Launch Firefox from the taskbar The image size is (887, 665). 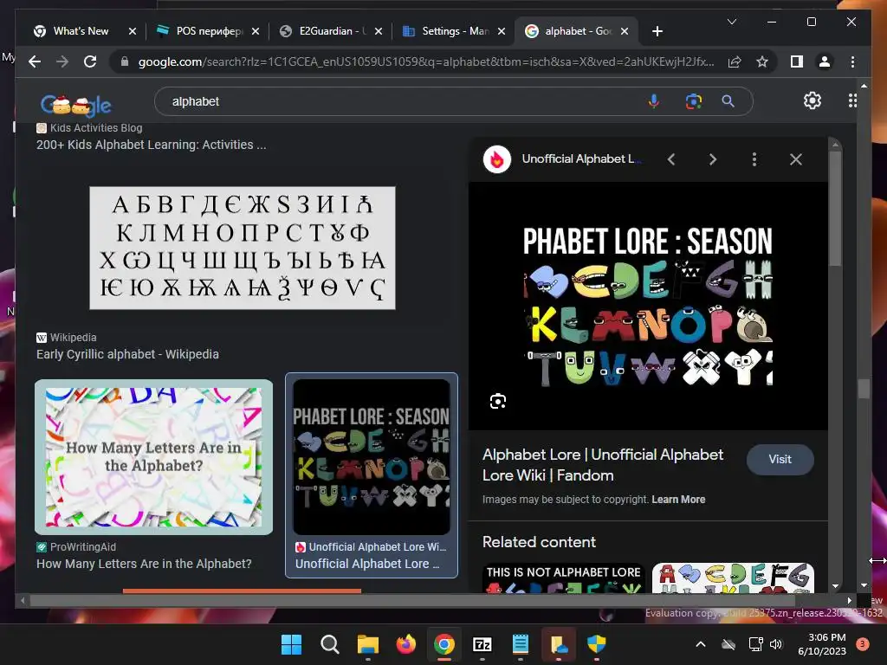(405, 644)
